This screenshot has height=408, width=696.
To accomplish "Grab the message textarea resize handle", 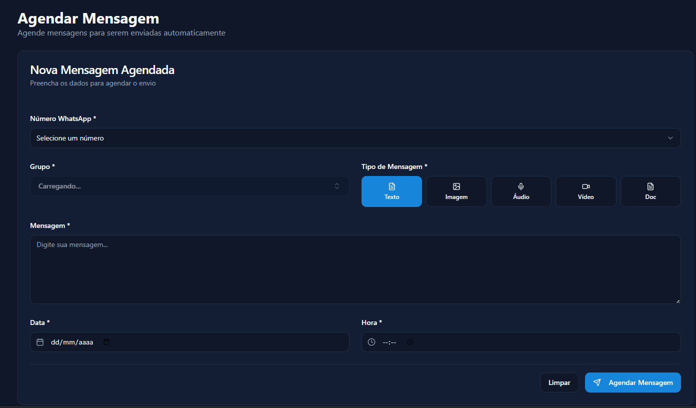I will [x=678, y=301].
